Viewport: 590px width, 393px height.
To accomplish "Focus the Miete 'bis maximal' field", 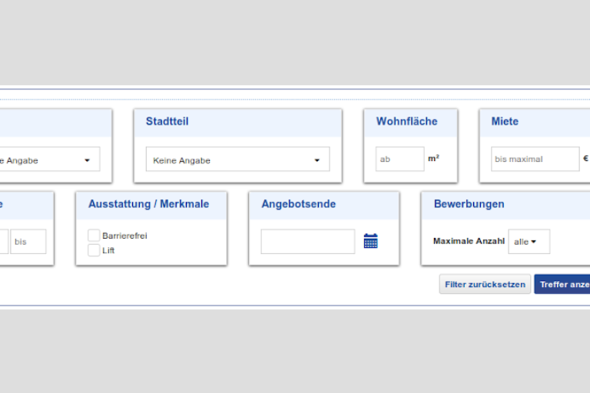I will (x=535, y=160).
